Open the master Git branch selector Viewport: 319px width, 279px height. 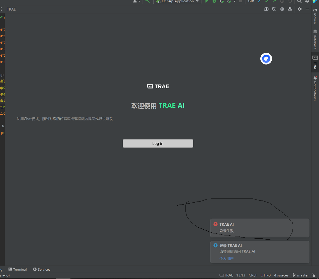pyautogui.click(x=301, y=275)
